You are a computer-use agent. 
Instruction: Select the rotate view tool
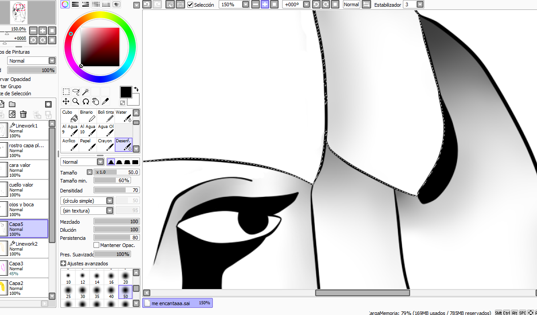[x=85, y=102]
